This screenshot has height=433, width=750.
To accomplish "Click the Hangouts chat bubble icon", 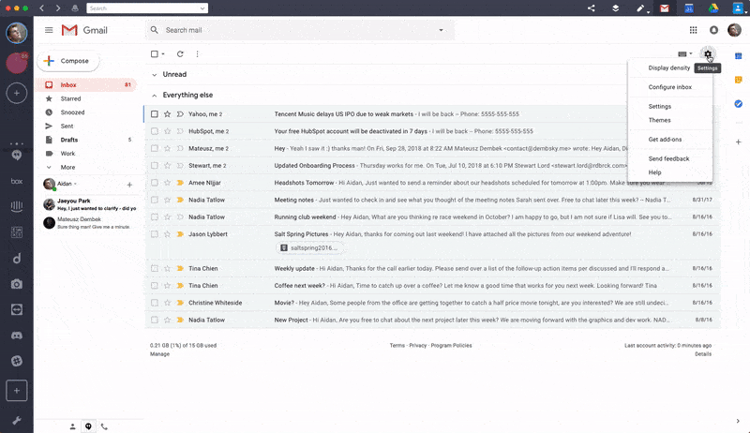I will pyautogui.click(x=88, y=426).
